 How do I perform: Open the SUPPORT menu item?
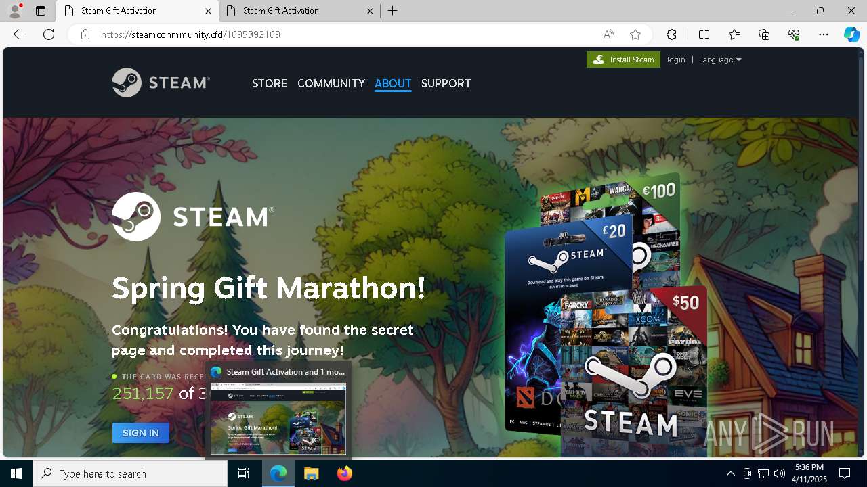click(x=446, y=83)
